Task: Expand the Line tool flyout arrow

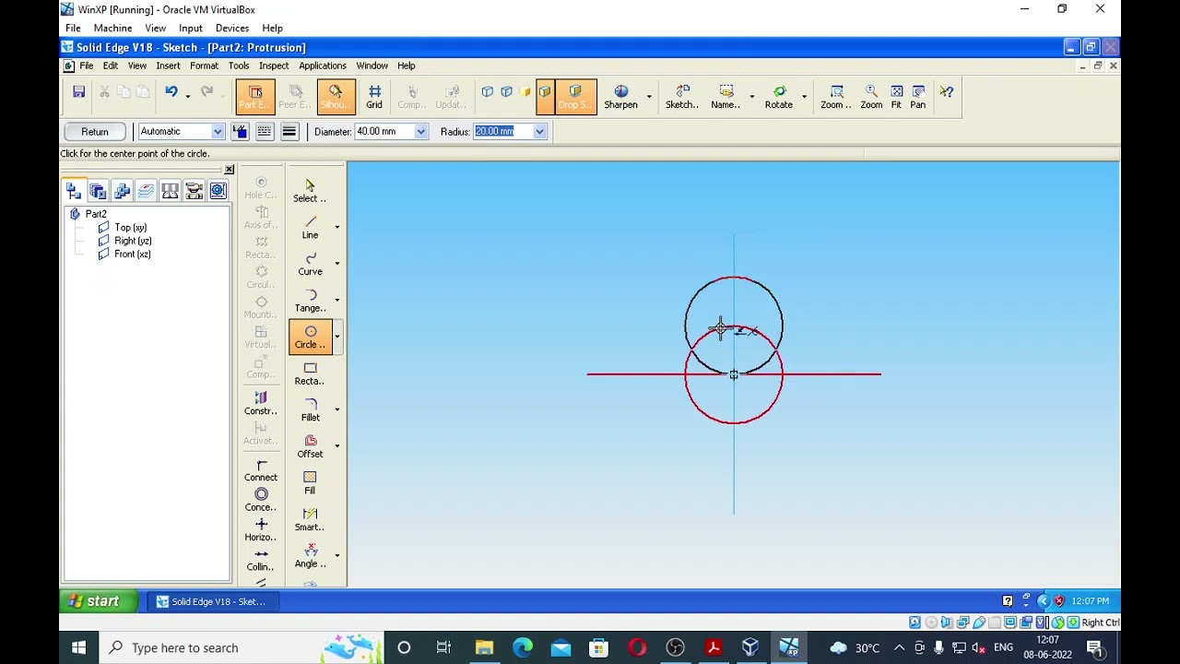Action: (x=336, y=227)
